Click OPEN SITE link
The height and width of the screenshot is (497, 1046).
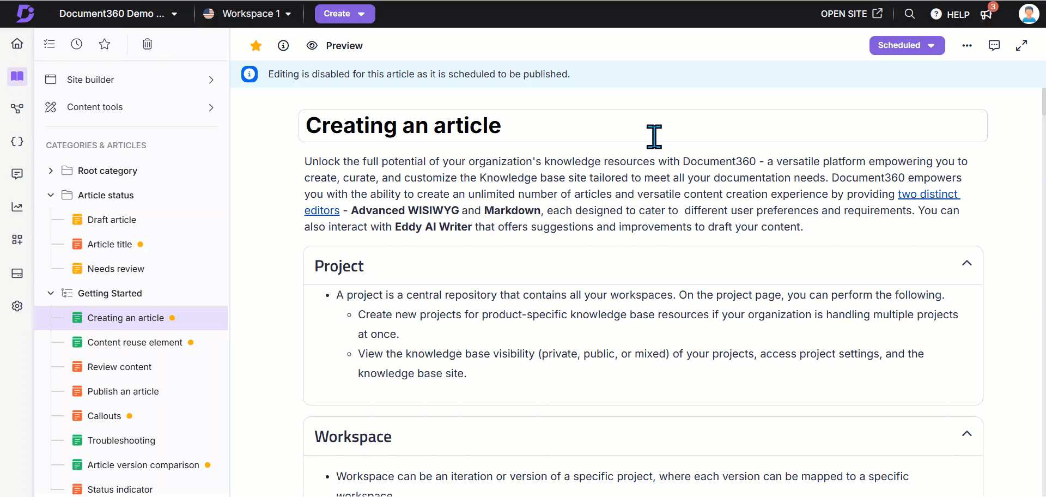(x=852, y=14)
